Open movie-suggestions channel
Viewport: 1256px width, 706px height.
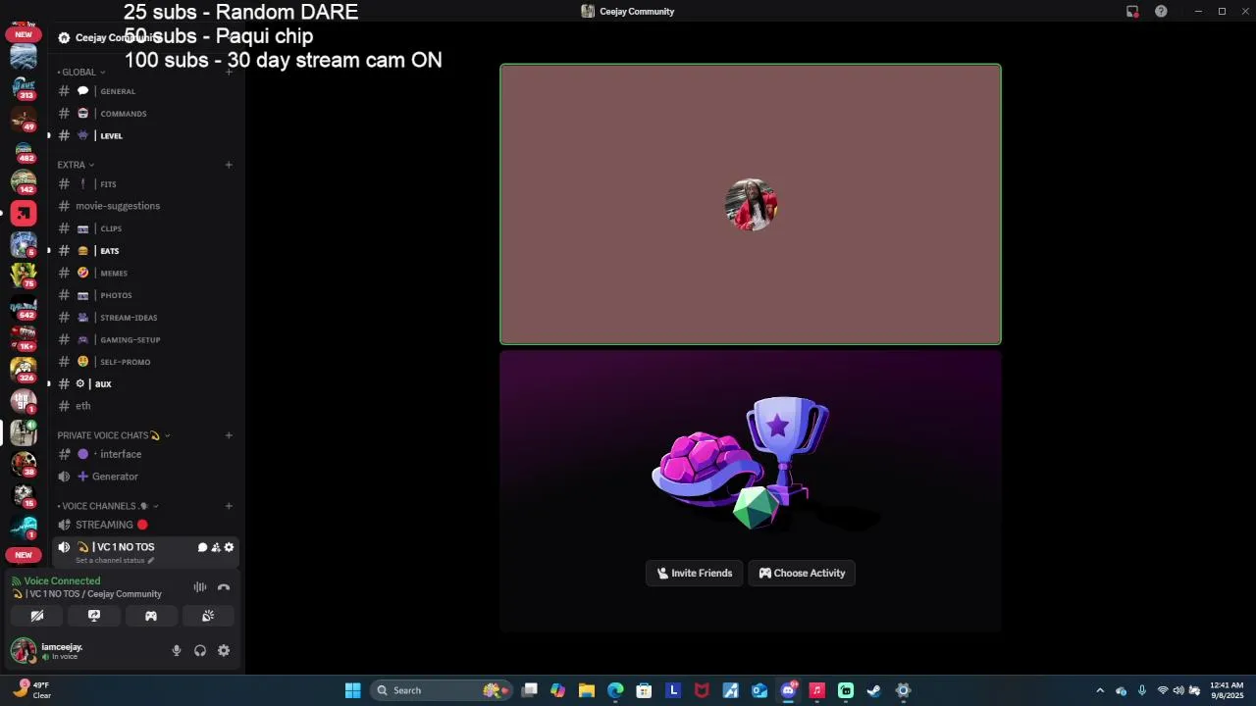[x=145, y=206]
